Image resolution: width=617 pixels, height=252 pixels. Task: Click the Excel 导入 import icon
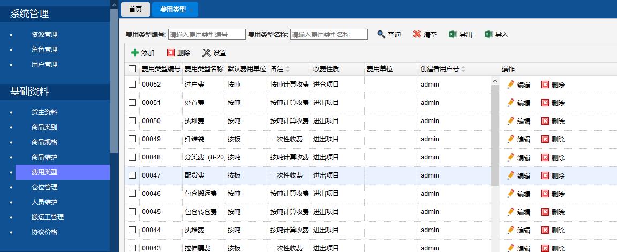click(x=488, y=34)
